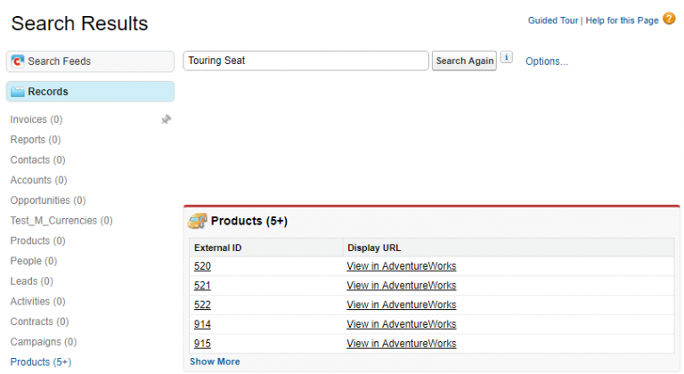Sort by External ID column header

(x=218, y=248)
